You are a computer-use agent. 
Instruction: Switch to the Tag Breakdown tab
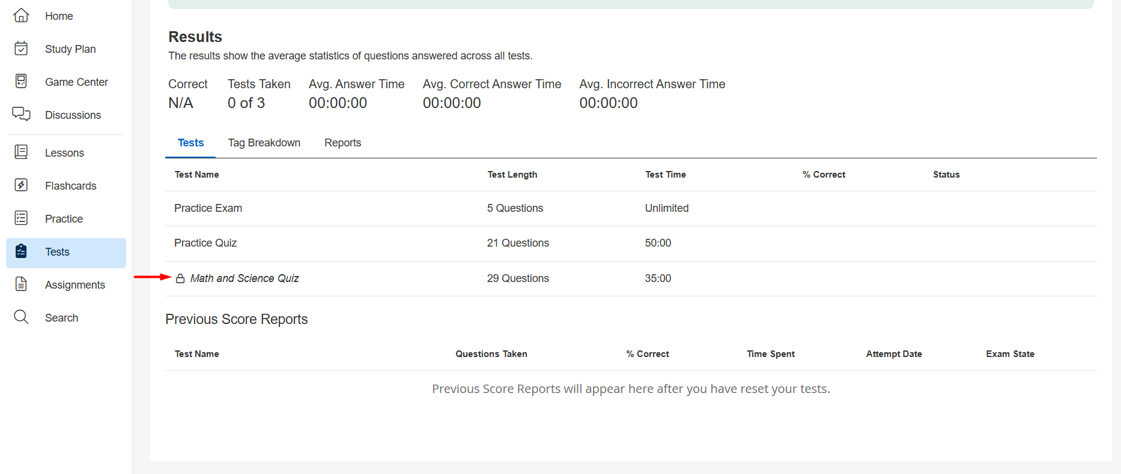tap(264, 143)
